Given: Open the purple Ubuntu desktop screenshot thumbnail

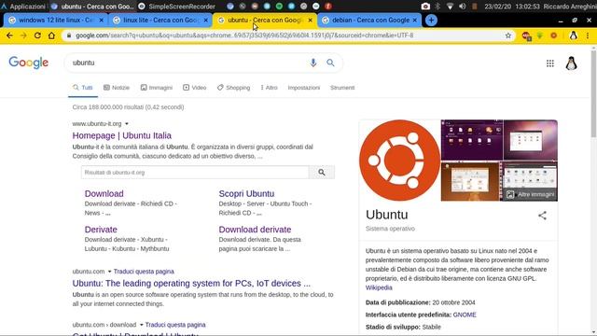Looking at the screenshot, I should point(472,140).
